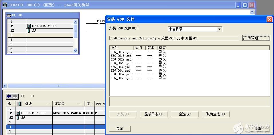Select highlighted slot 4 row in detail table

(x=56, y=127)
